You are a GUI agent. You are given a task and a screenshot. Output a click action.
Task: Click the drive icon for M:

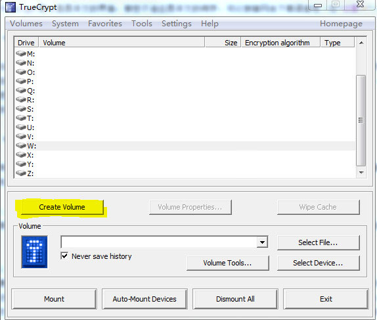[21, 53]
